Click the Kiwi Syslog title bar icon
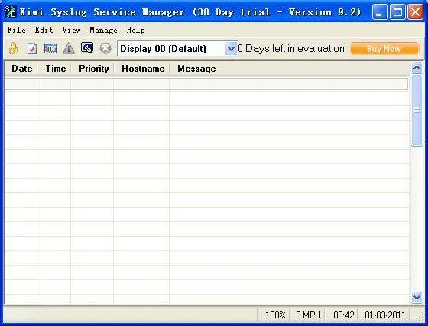 (x=11, y=11)
